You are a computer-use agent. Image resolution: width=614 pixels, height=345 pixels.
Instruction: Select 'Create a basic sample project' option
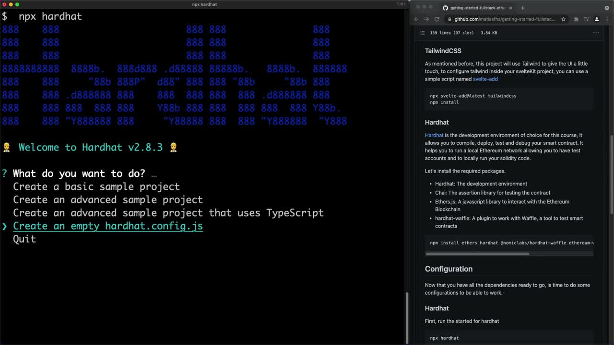(96, 186)
